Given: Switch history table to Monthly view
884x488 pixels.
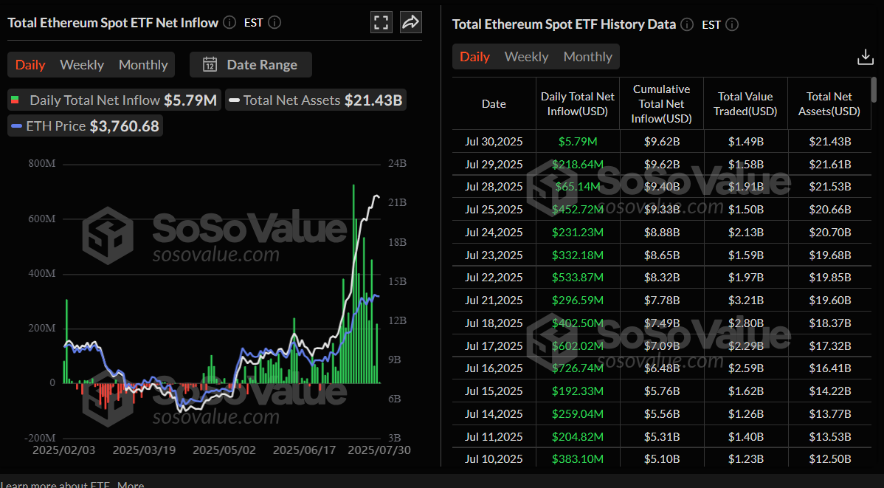Looking at the screenshot, I should 587,56.
